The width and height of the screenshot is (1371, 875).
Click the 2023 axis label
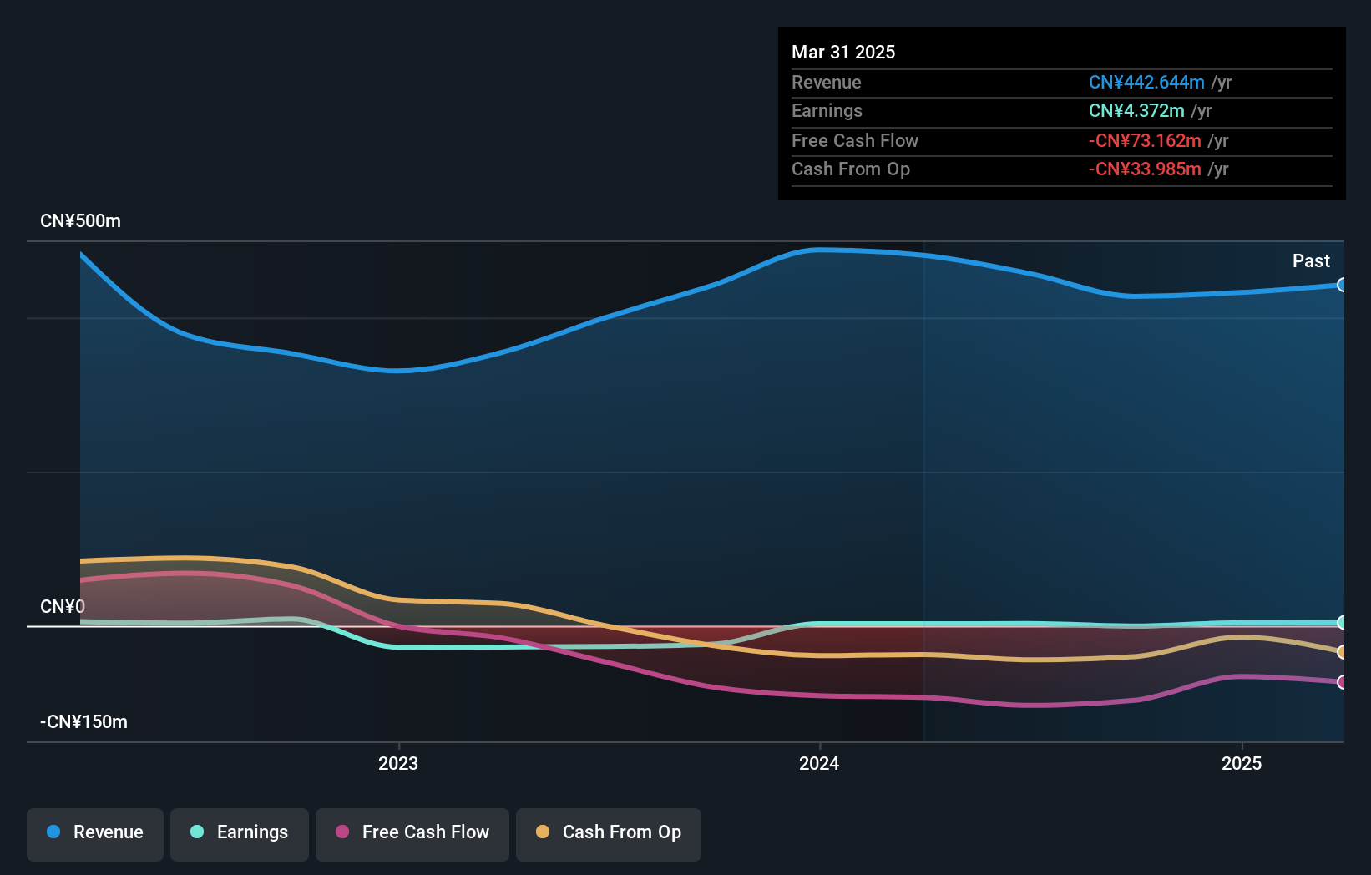(398, 763)
